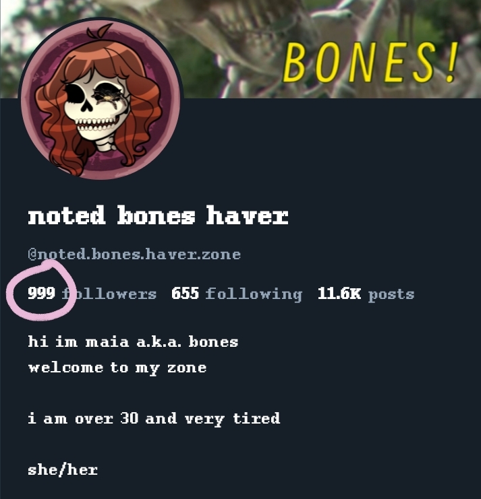Click the 999 follower count
481x499 pixels.
click(41, 293)
